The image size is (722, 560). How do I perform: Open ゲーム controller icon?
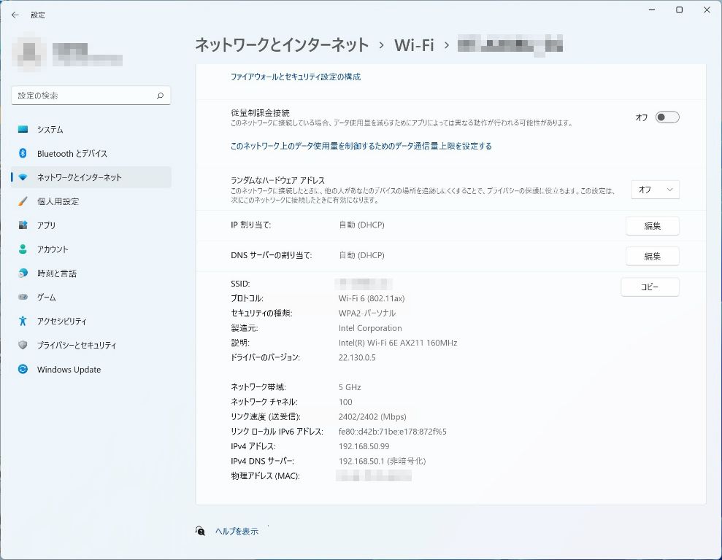click(x=23, y=297)
